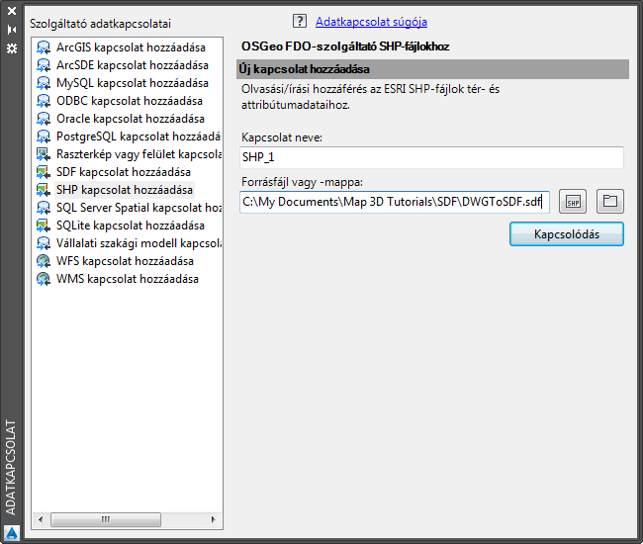Toggle the palette auto-hide icon
The width and height of the screenshot is (643, 544).
[12, 30]
